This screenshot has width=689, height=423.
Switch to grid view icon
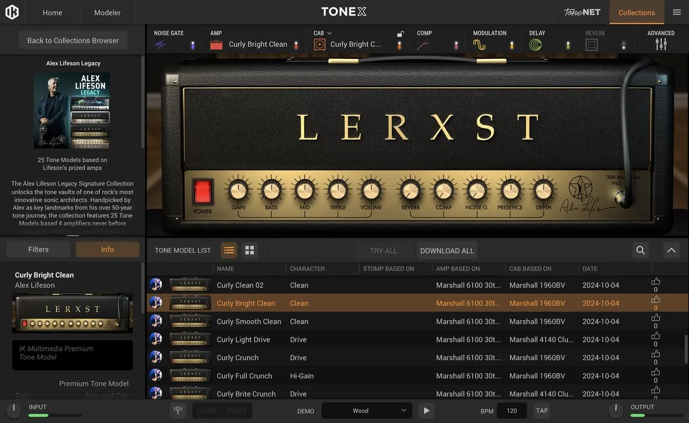[x=249, y=250]
